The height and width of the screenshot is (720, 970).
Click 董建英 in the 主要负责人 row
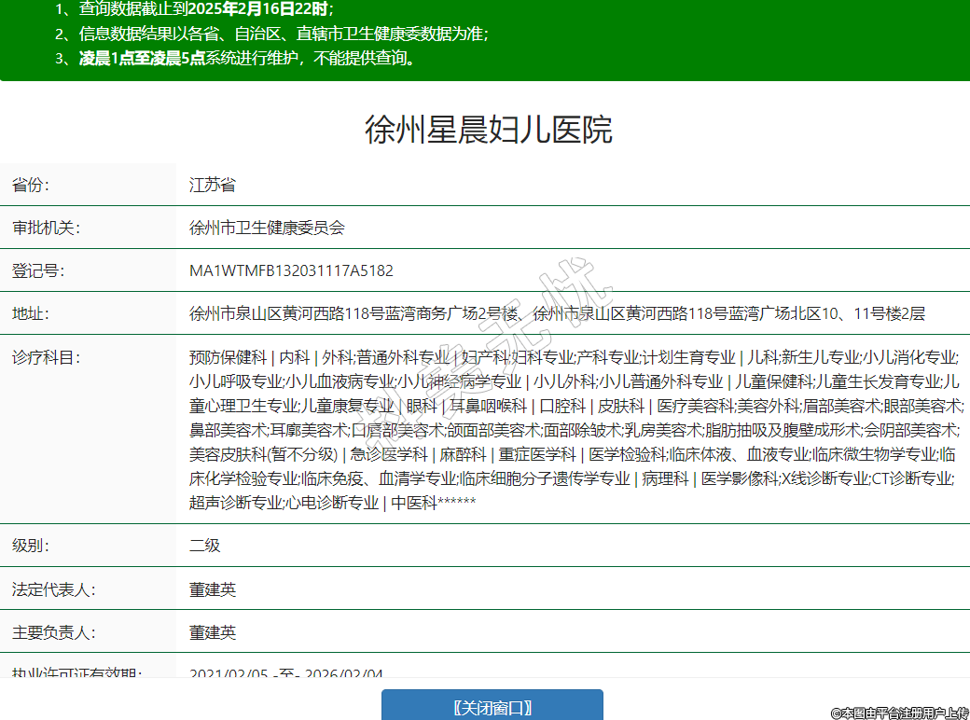(213, 632)
